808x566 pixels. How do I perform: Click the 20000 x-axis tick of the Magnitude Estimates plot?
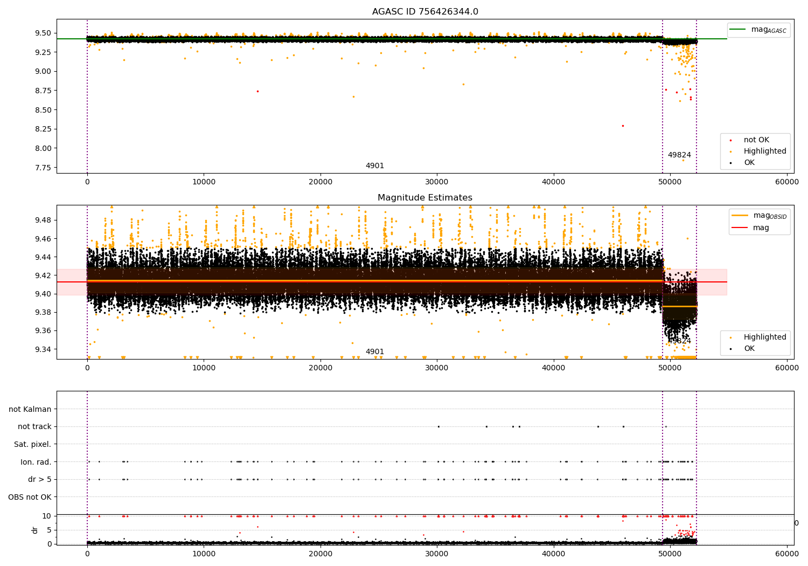(321, 368)
